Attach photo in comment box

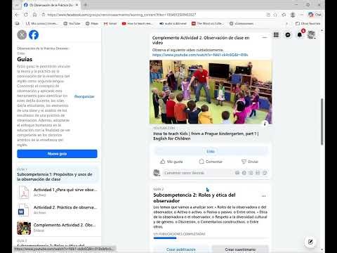pyautogui.click(x=251, y=173)
